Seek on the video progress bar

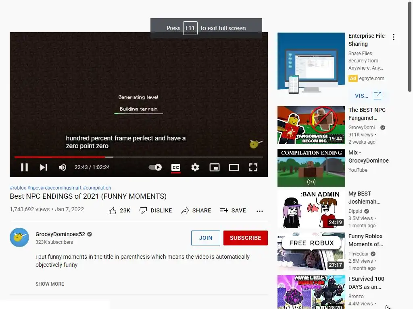tap(139, 157)
